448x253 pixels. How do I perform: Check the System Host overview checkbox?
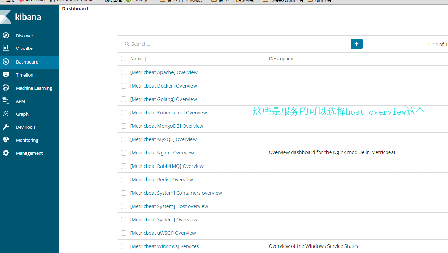pos(124,206)
